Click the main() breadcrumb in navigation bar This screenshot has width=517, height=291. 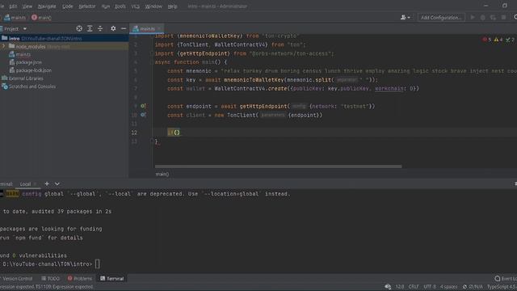click(x=41, y=18)
